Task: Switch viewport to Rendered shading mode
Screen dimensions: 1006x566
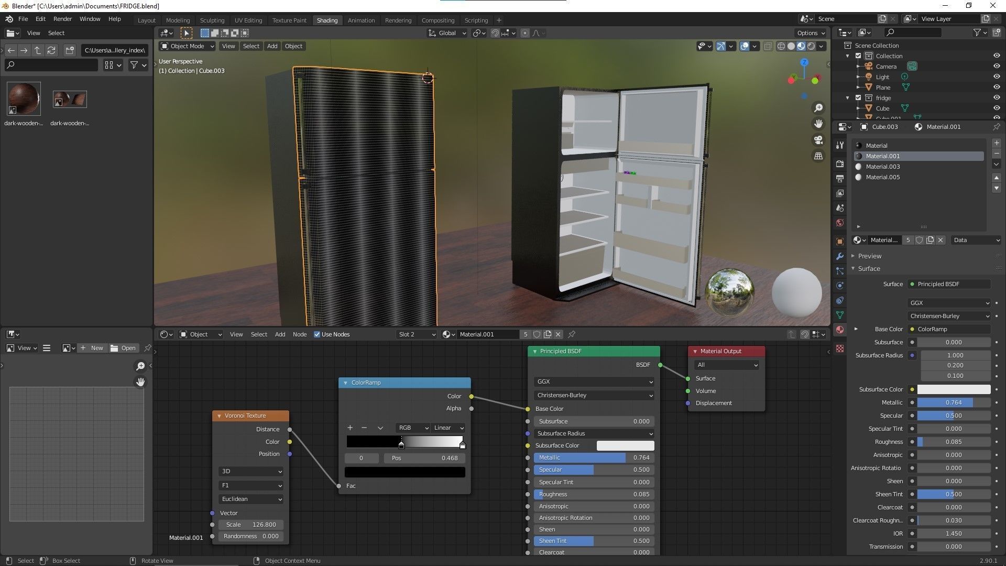Action: (811, 46)
